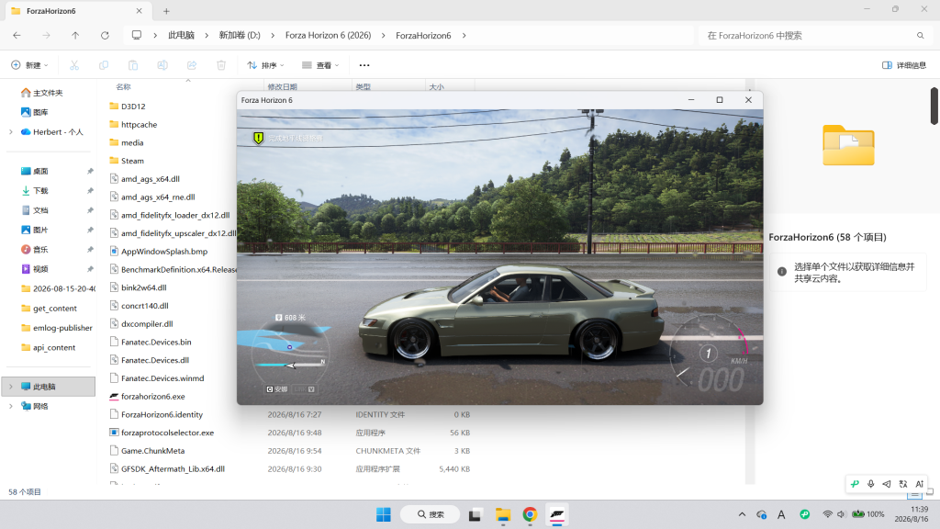
Task: Unpin 音乐 from quick access
Action: [90, 250]
